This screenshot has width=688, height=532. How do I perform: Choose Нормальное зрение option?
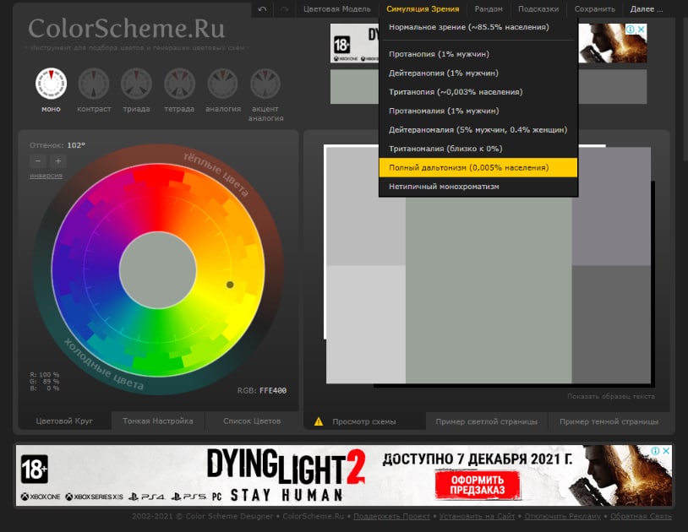click(x=478, y=27)
